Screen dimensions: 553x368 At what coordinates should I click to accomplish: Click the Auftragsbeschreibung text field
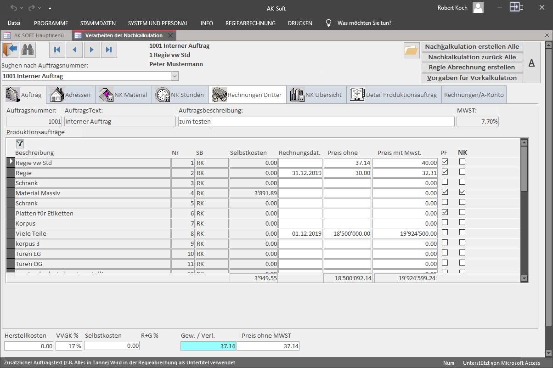click(x=316, y=122)
